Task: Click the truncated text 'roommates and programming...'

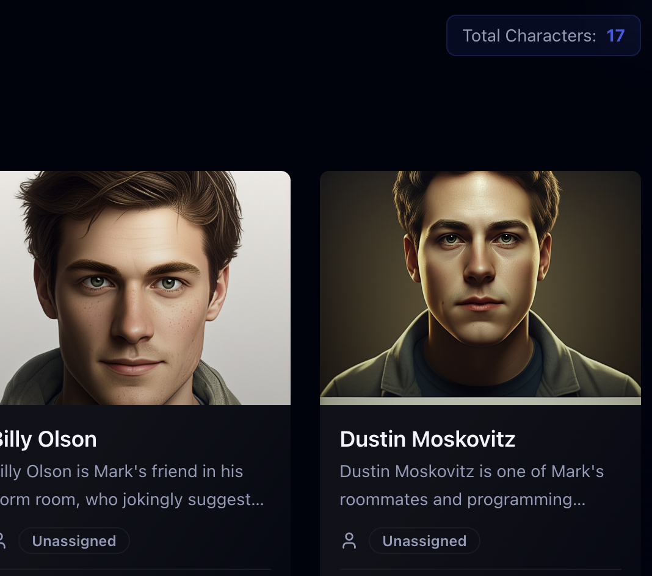Action: click(x=462, y=500)
